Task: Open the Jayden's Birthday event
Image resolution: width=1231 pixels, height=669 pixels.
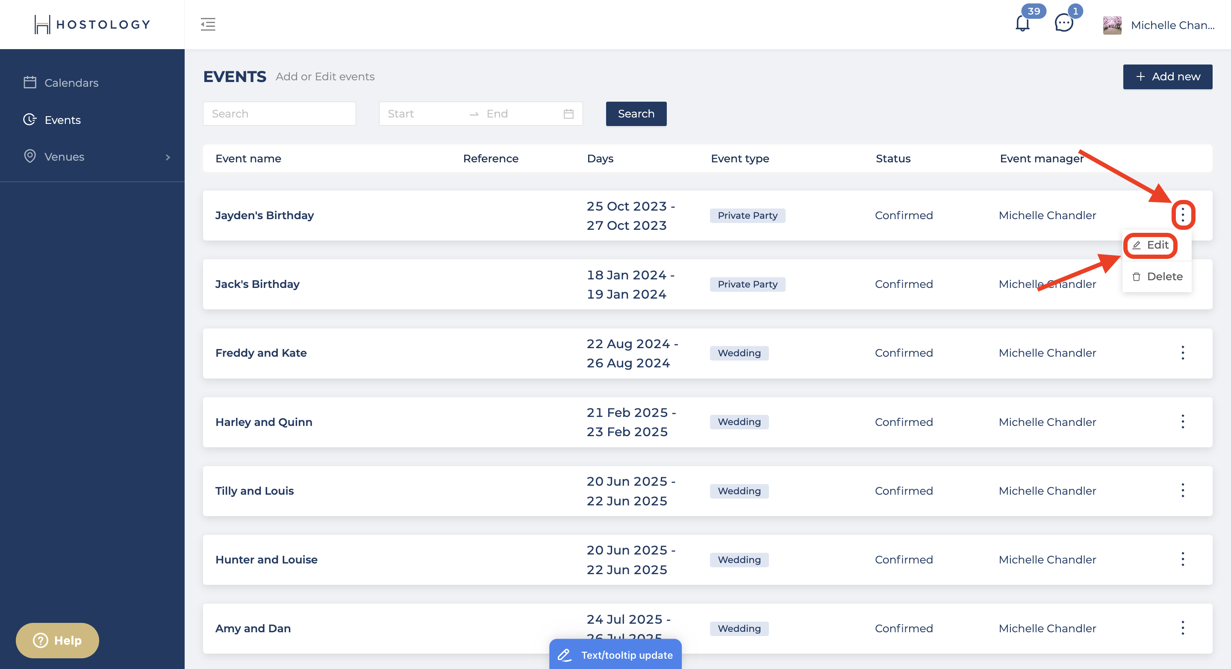Action: 264,215
